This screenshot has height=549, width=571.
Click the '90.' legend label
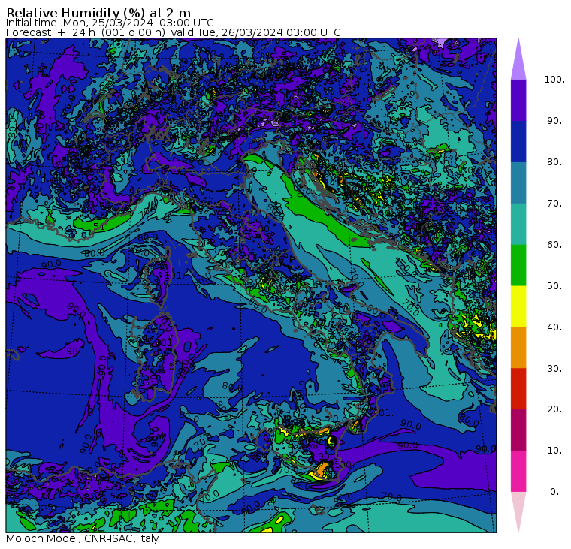point(554,121)
